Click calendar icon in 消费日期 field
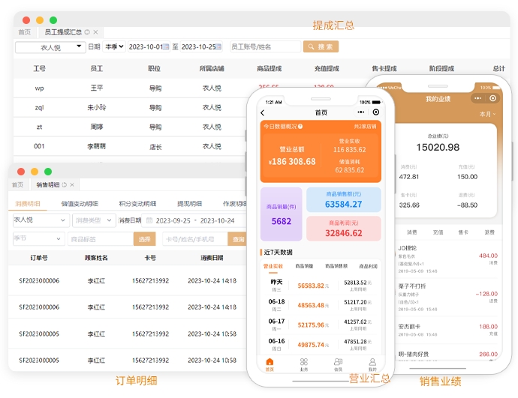Image resolution: width=518 pixels, height=398 pixels. pos(149,220)
